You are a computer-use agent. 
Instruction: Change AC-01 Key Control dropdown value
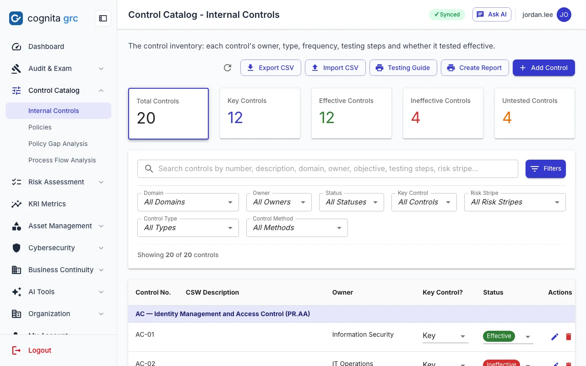tap(445, 336)
